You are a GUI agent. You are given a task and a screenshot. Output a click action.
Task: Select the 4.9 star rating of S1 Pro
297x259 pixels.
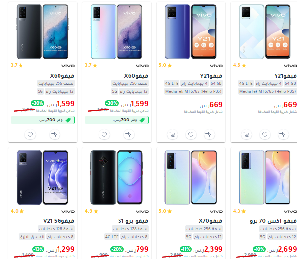pyautogui.click(x=91, y=211)
